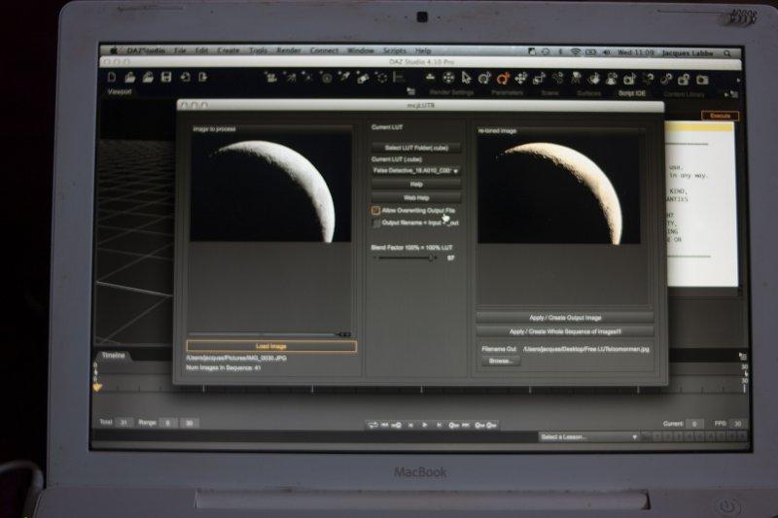Open the Help menu in the menu bar
The image size is (778, 518).
click(x=423, y=51)
